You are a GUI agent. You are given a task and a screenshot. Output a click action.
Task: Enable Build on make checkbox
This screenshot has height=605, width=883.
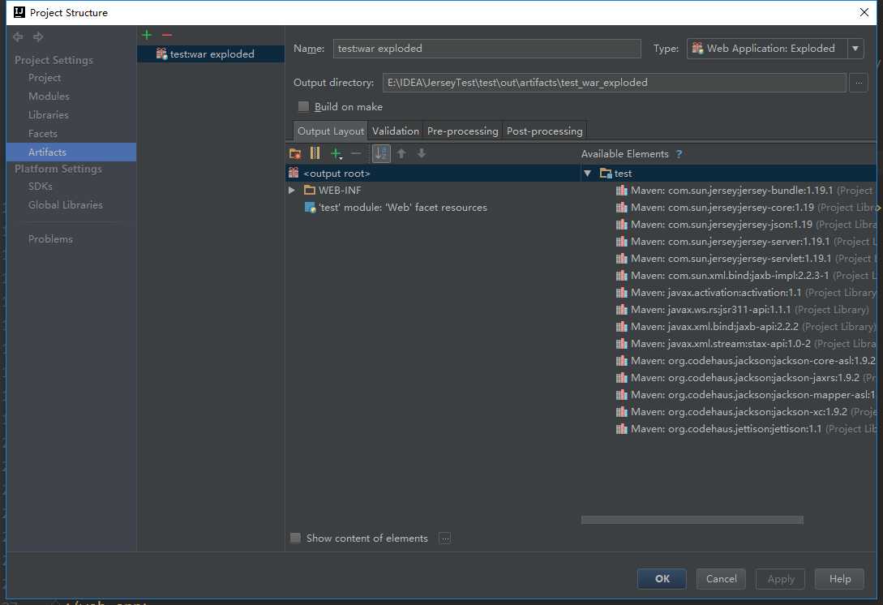303,106
